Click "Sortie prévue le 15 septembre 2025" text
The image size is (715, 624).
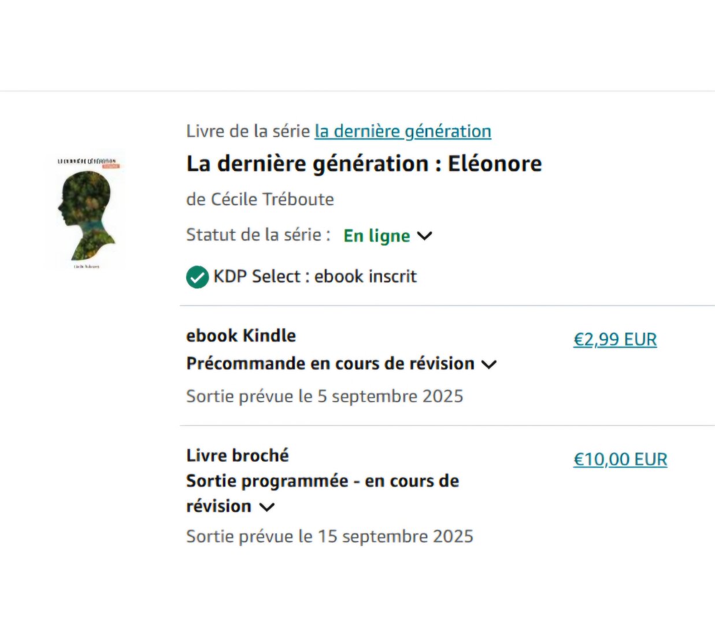pos(329,537)
